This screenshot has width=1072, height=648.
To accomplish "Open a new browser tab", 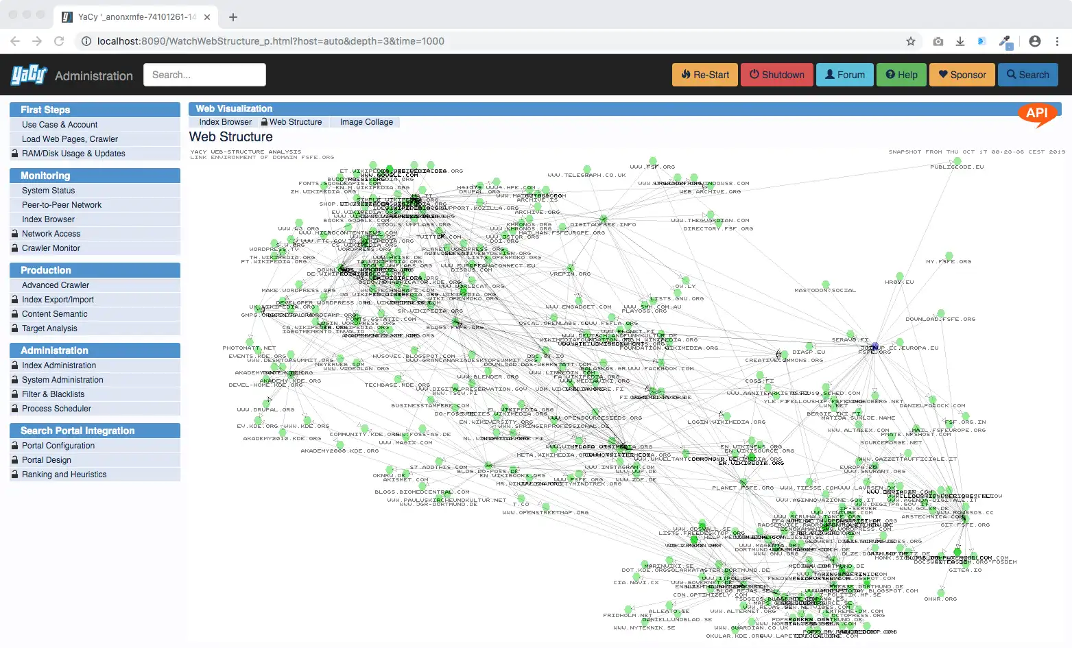I will pos(233,17).
